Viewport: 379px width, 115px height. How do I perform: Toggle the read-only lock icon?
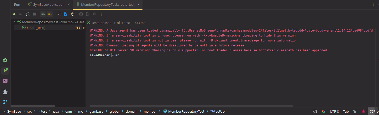tap(355, 111)
